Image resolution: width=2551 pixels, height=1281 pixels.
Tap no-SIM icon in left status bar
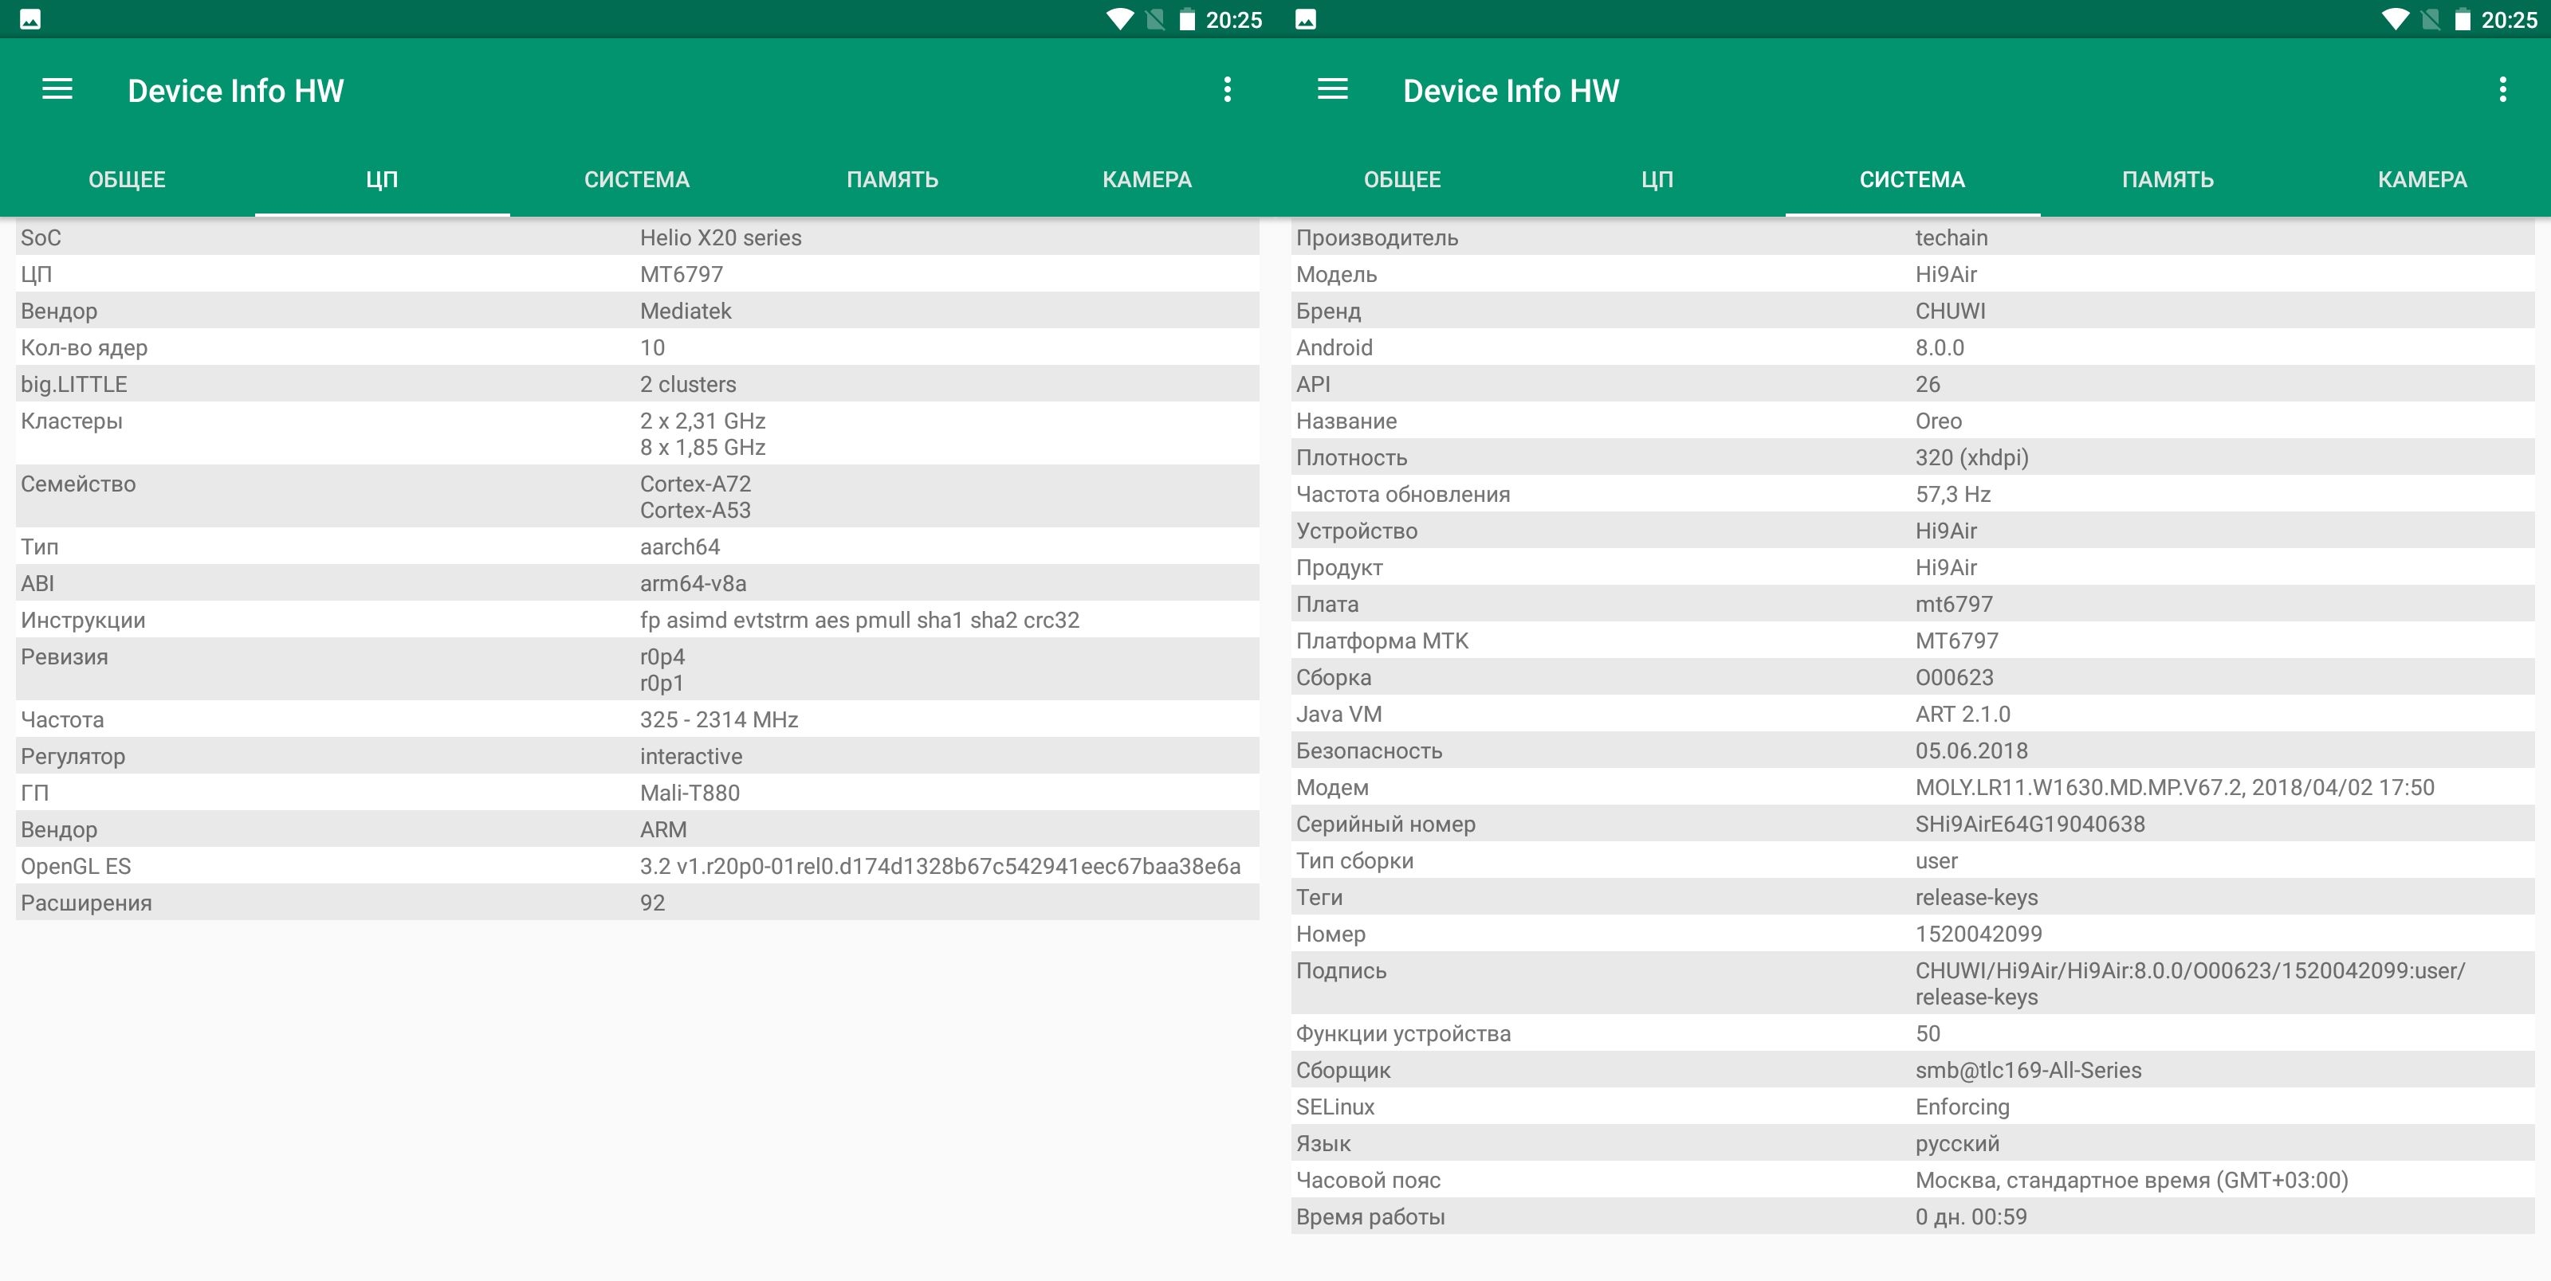point(1154,19)
